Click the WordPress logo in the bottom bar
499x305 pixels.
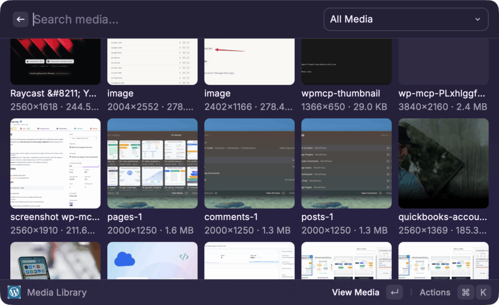pyautogui.click(x=14, y=292)
